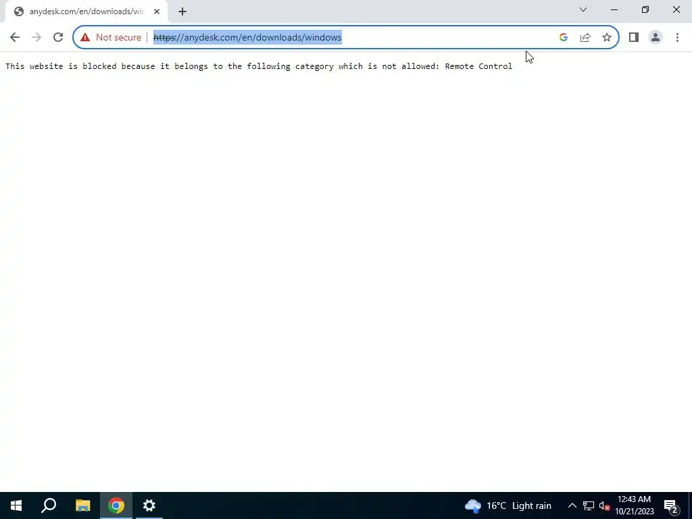The image size is (692, 519).
Task: Open a new browser tab
Action: tap(182, 11)
